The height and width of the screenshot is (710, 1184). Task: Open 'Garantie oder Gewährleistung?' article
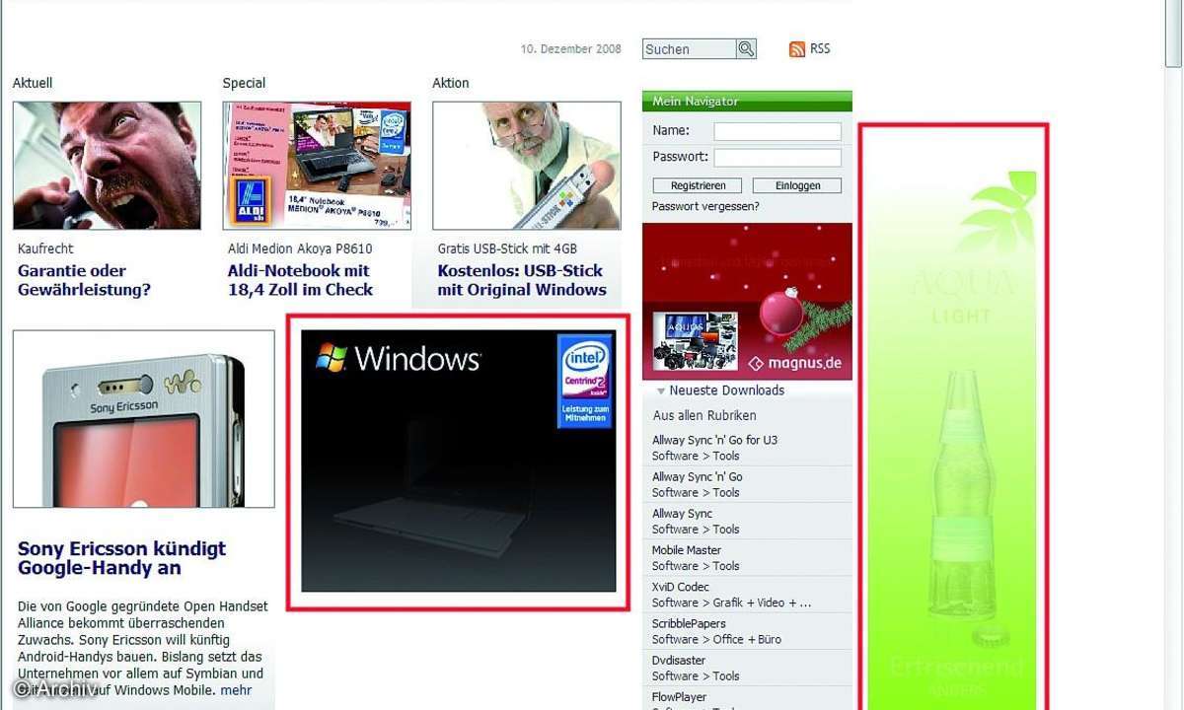[84, 280]
